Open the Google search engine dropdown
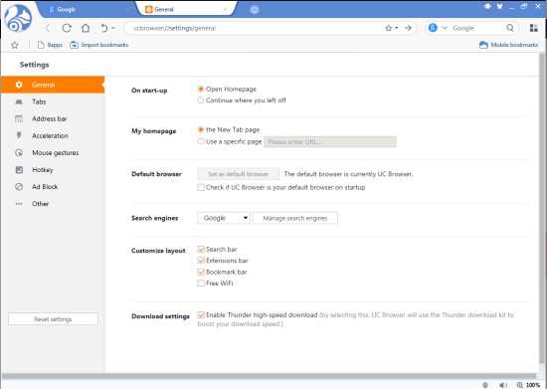This screenshot has height=389, width=547. (x=224, y=218)
